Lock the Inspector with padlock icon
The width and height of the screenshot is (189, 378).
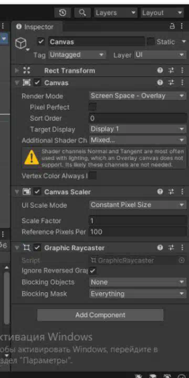click(x=172, y=26)
